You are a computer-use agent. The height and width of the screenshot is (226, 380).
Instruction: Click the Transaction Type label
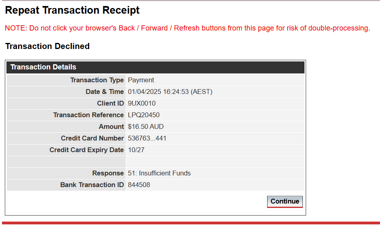coord(97,80)
